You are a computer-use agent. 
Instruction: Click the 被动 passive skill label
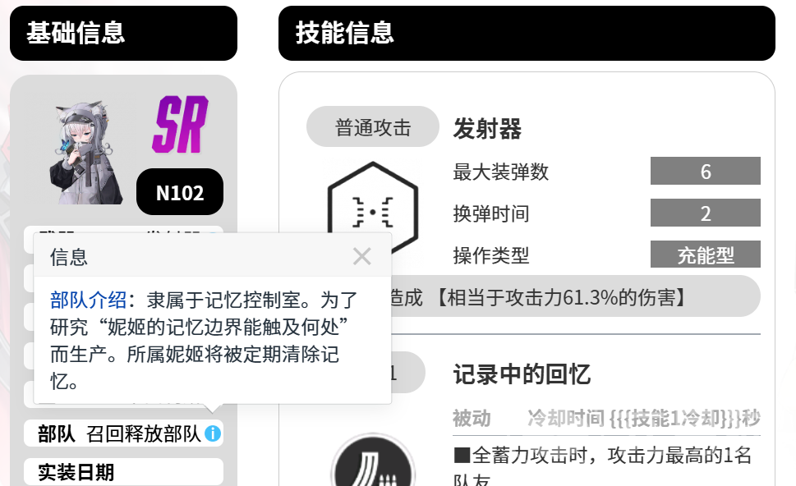[472, 419]
